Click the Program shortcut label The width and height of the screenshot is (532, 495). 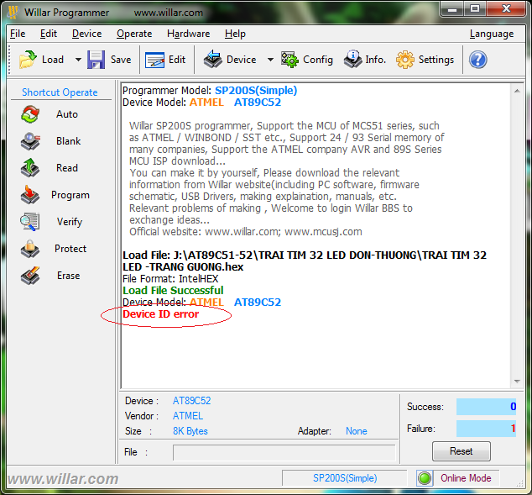pos(70,195)
